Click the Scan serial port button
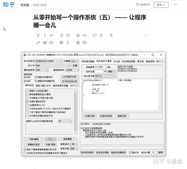 coord(75,66)
